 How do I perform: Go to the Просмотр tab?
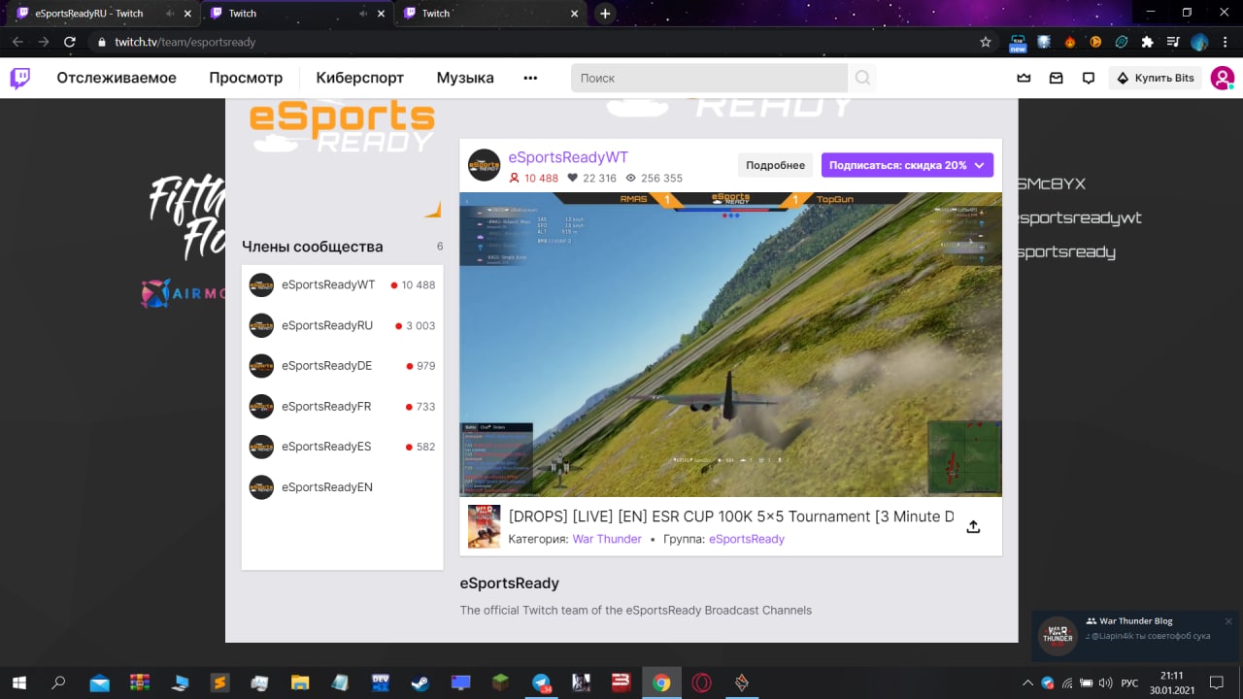tap(246, 78)
